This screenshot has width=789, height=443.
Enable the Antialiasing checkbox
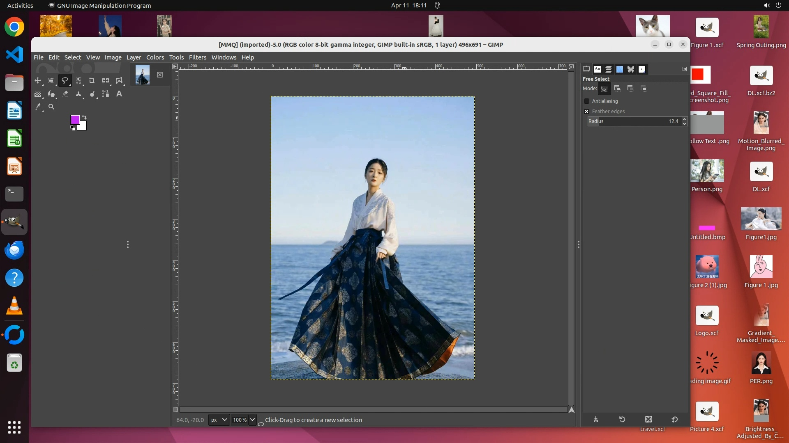pos(587,101)
